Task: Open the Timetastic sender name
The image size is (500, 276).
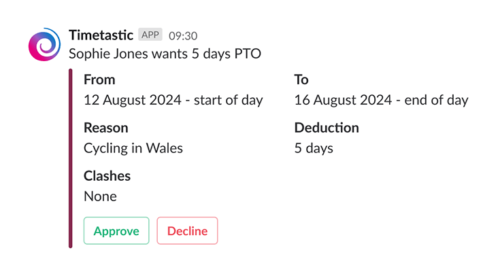Action: tap(101, 35)
